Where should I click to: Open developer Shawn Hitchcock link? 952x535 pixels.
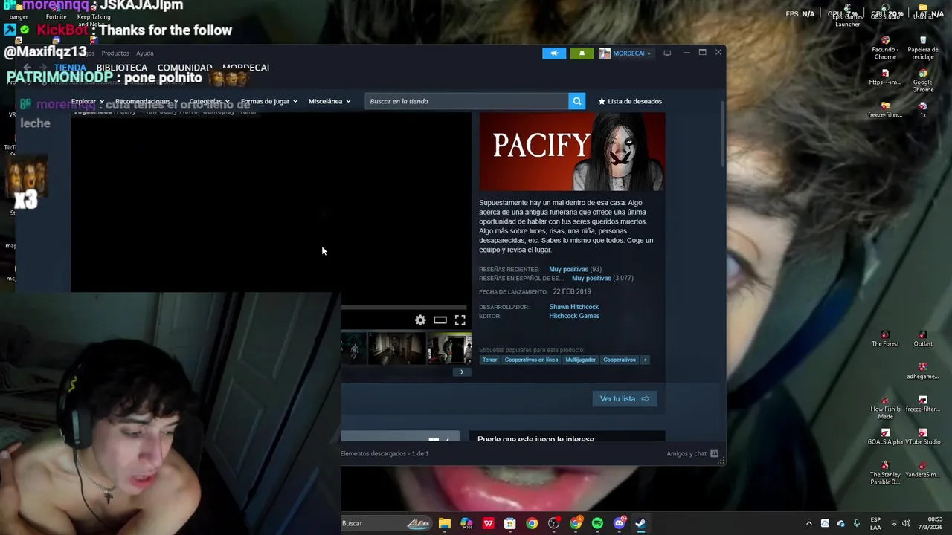coord(573,307)
